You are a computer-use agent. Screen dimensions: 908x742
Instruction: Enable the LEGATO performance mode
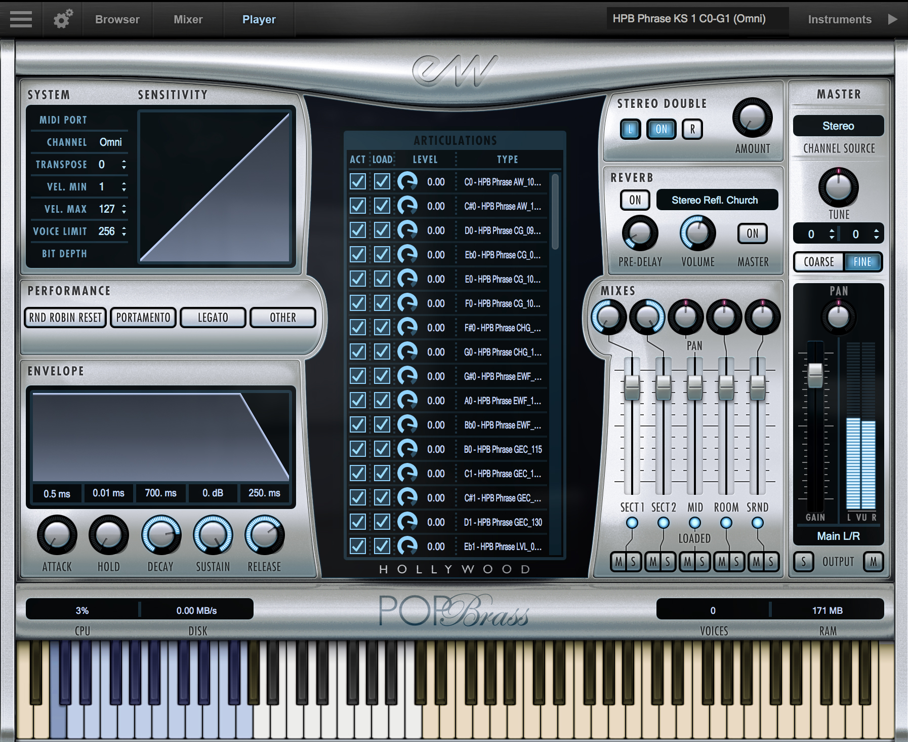[212, 318]
